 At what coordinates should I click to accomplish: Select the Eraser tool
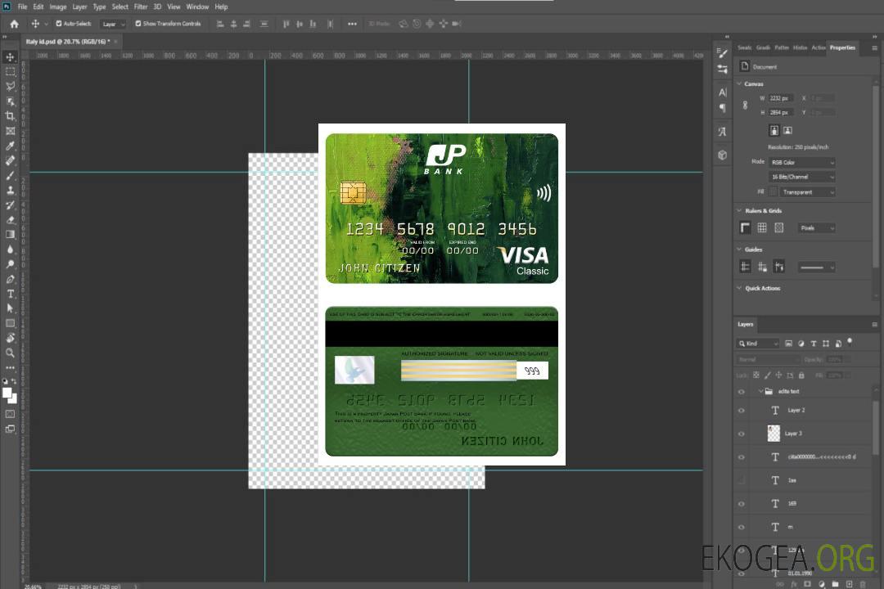(x=10, y=220)
